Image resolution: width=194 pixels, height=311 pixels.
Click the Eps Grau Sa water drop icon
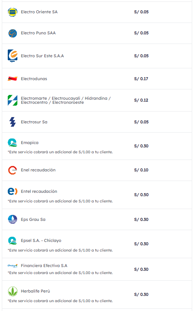(x=13, y=219)
